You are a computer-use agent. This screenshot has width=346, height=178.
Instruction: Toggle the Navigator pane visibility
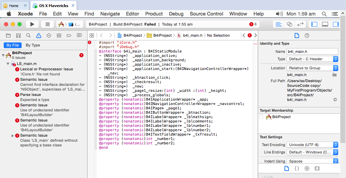tap(314, 24)
